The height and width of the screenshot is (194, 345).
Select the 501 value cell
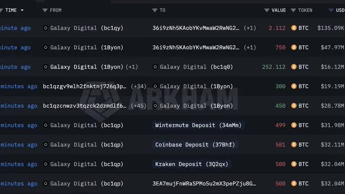tap(280, 144)
